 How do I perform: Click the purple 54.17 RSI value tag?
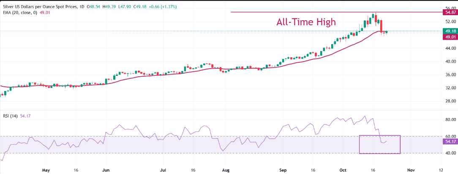(449, 142)
